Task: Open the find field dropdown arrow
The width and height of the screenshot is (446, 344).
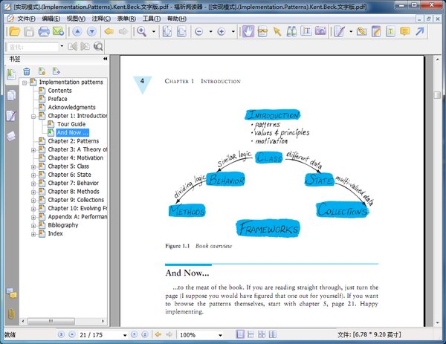Action: [x=62, y=46]
